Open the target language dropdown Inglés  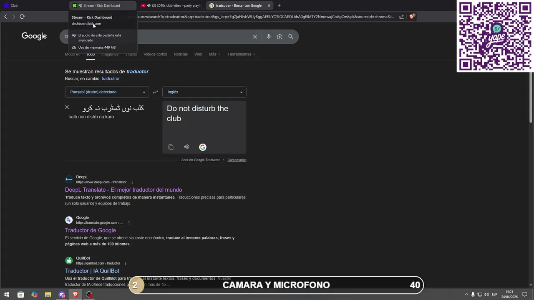click(x=204, y=92)
